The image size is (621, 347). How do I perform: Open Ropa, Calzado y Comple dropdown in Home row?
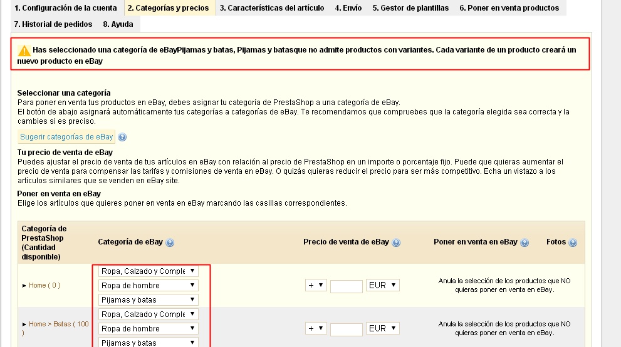point(148,271)
